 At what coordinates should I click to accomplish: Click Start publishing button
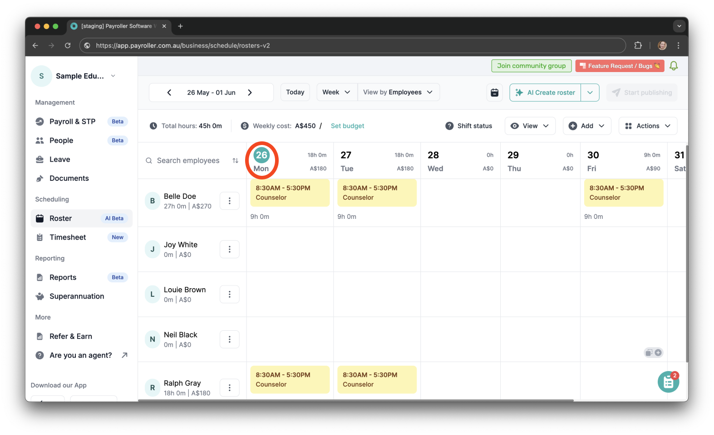[642, 92]
